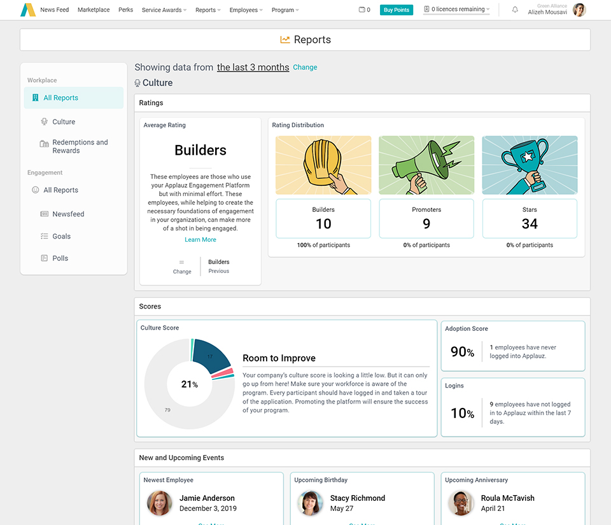Click the Applauz logo icon
611x525 pixels.
[x=28, y=10]
